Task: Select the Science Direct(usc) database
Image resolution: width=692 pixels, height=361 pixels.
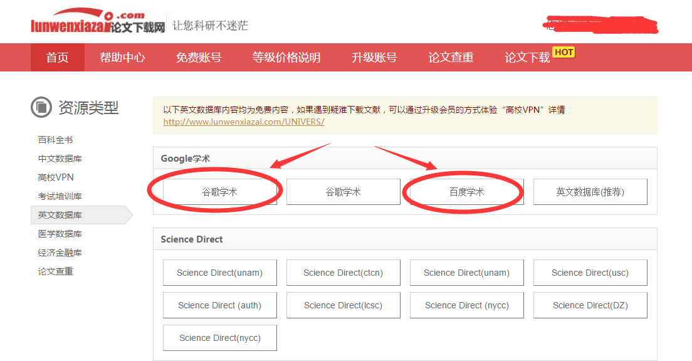Action: click(590, 273)
